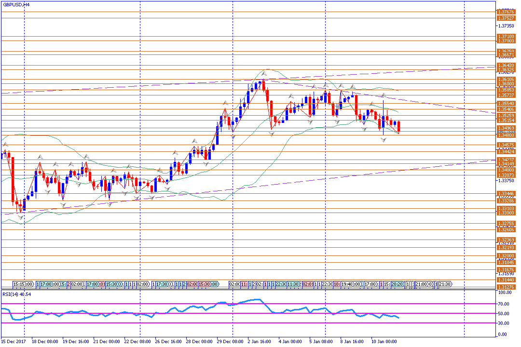Screen dimensions: 521x347
Task: Click the 1.36430 price level label
Action: (x=506, y=66)
